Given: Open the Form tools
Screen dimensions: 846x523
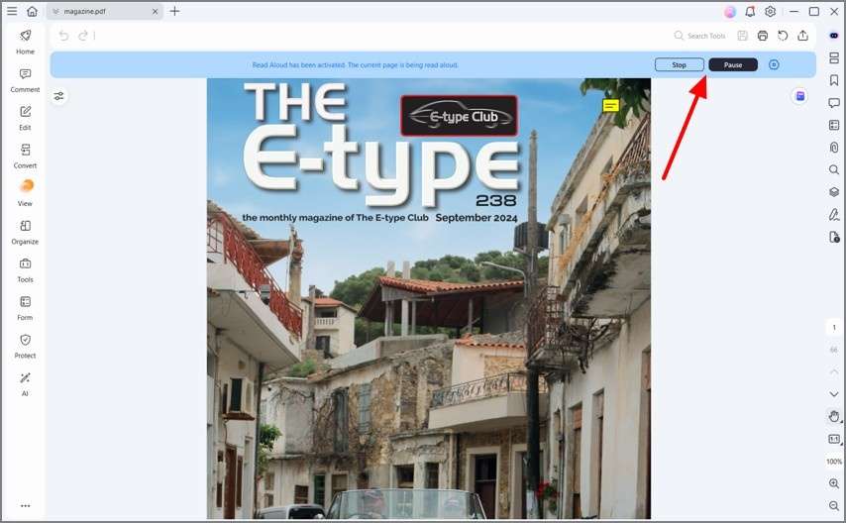Looking at the screenshot, I should [25, 308].
